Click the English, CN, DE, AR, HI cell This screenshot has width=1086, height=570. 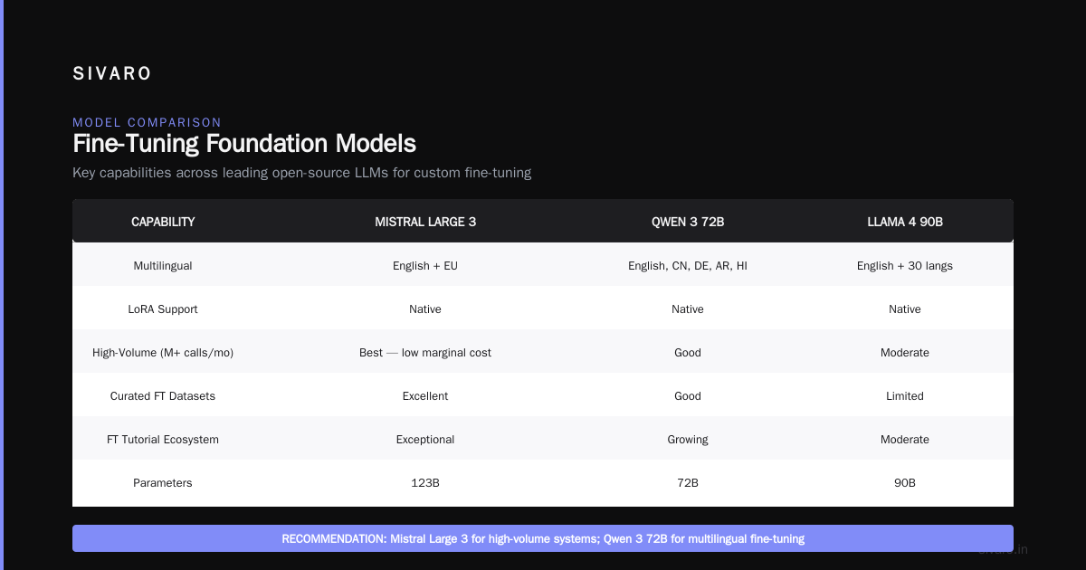pyautogui.click(x=688, y=266)
